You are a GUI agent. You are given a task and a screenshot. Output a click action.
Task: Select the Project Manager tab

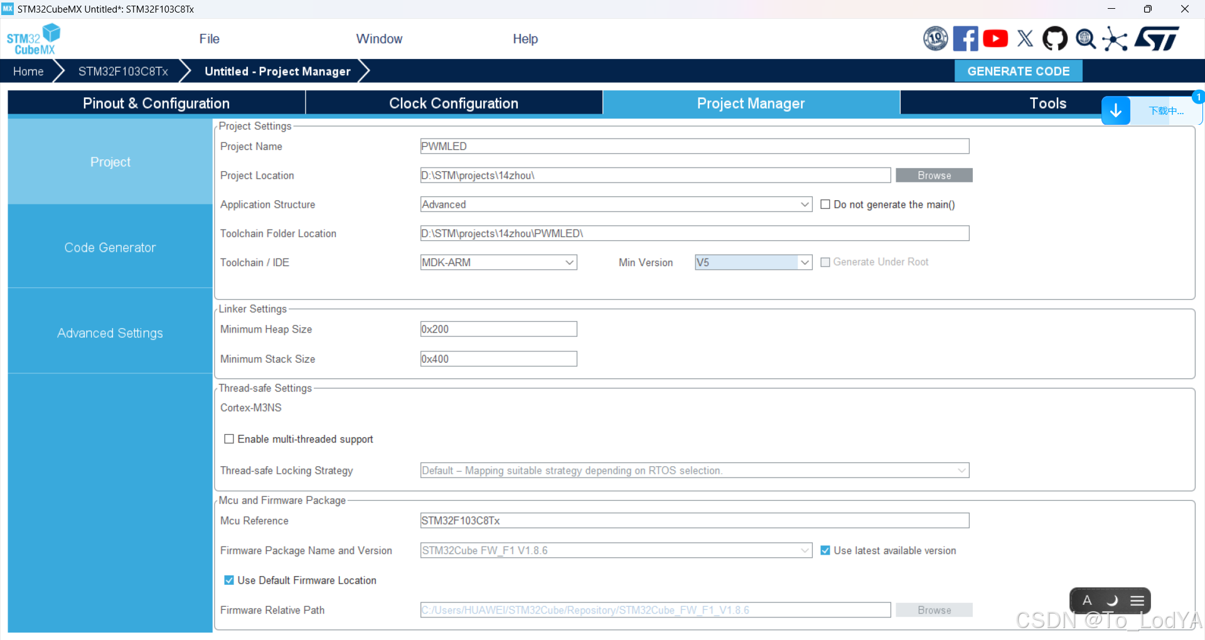(751, 104)
